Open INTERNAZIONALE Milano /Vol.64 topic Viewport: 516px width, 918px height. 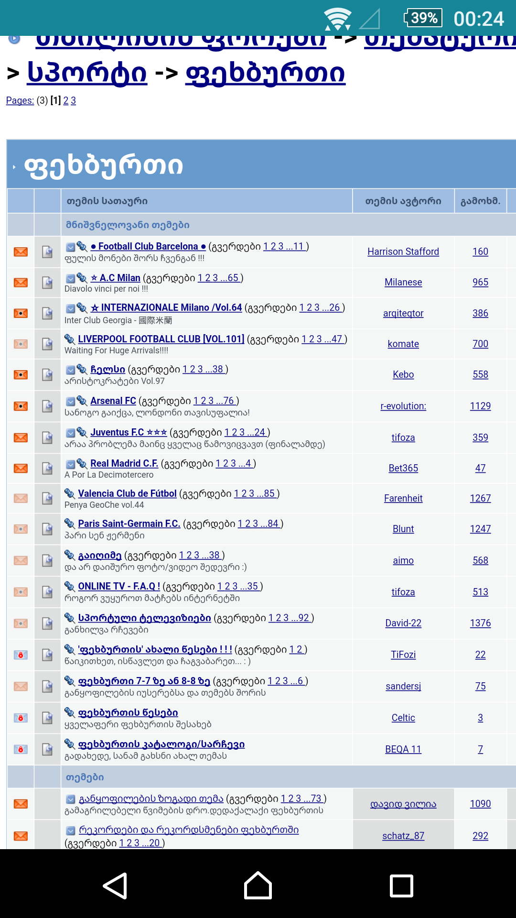pyautogui.click(x=166, y=307)
